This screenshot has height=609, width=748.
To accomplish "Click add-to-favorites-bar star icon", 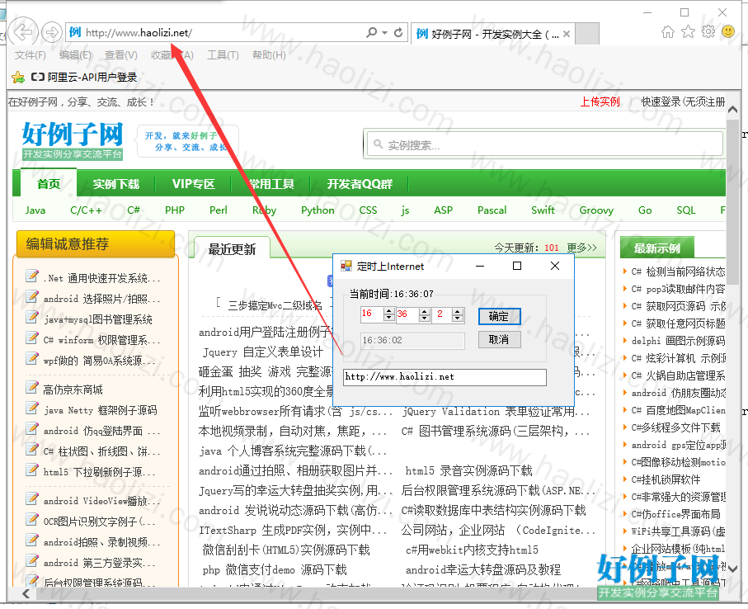I will [x=18, y=77].
